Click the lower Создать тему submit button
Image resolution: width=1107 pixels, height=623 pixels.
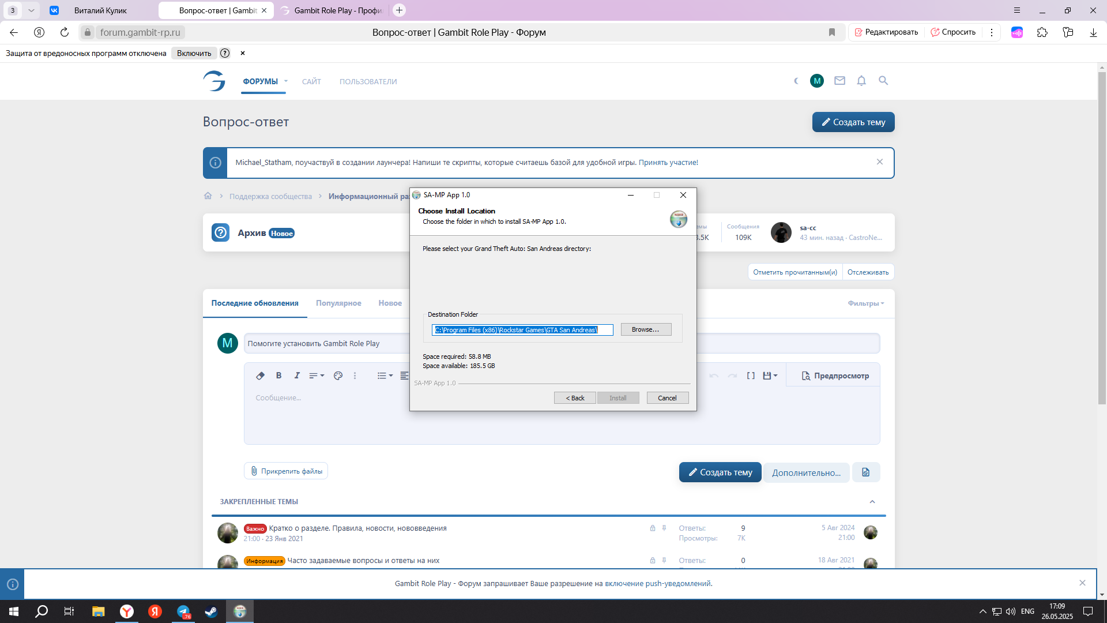tap(720, 472)
